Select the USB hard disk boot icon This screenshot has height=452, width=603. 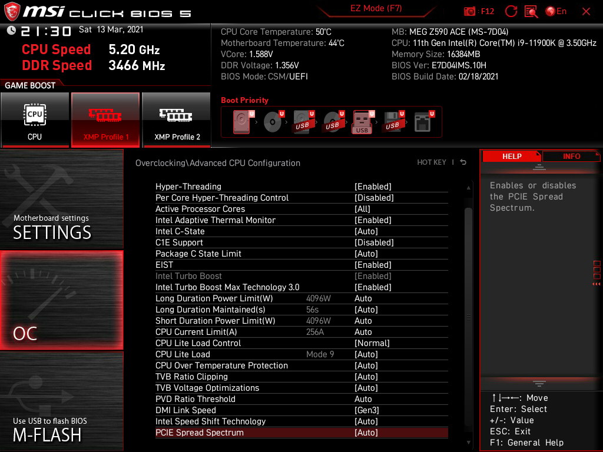pyautogui.click(x=303, y=121)
